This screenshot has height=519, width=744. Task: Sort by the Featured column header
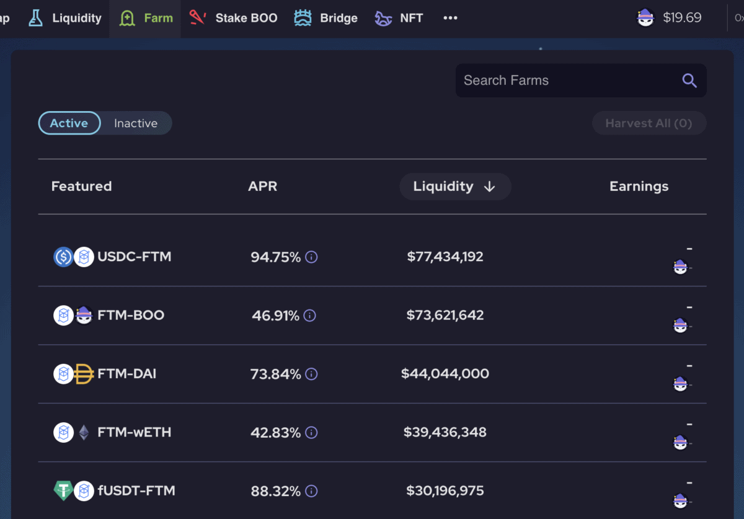click(81, 187)
